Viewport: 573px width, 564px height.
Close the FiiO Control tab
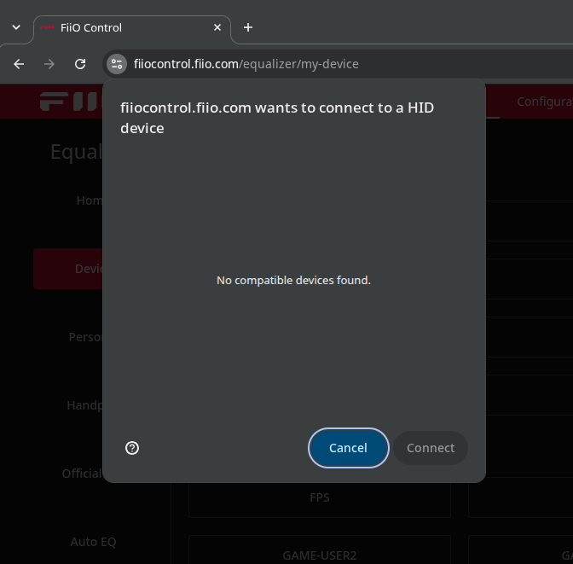tap(217, 27)
